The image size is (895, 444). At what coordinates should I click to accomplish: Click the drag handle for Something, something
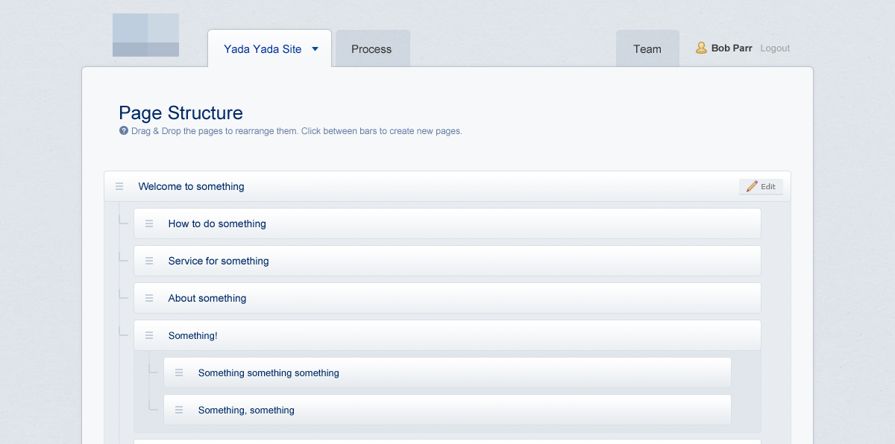click(179, 410)
